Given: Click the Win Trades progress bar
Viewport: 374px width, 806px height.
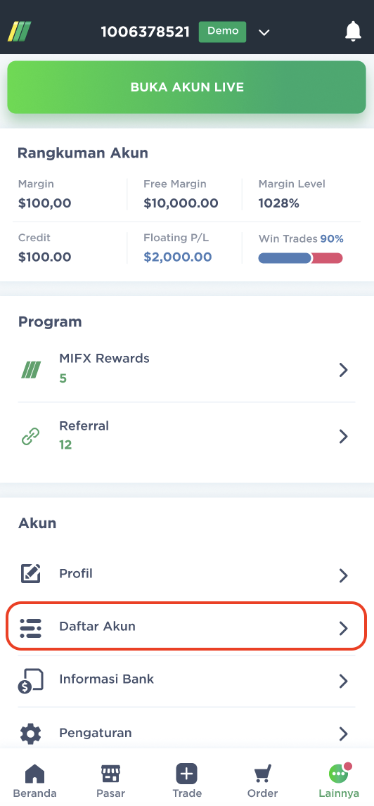Looking at the screenshot, I should pos(301,258).
